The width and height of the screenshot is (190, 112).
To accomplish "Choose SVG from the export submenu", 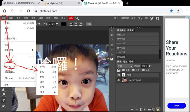I will pos(47,77).
